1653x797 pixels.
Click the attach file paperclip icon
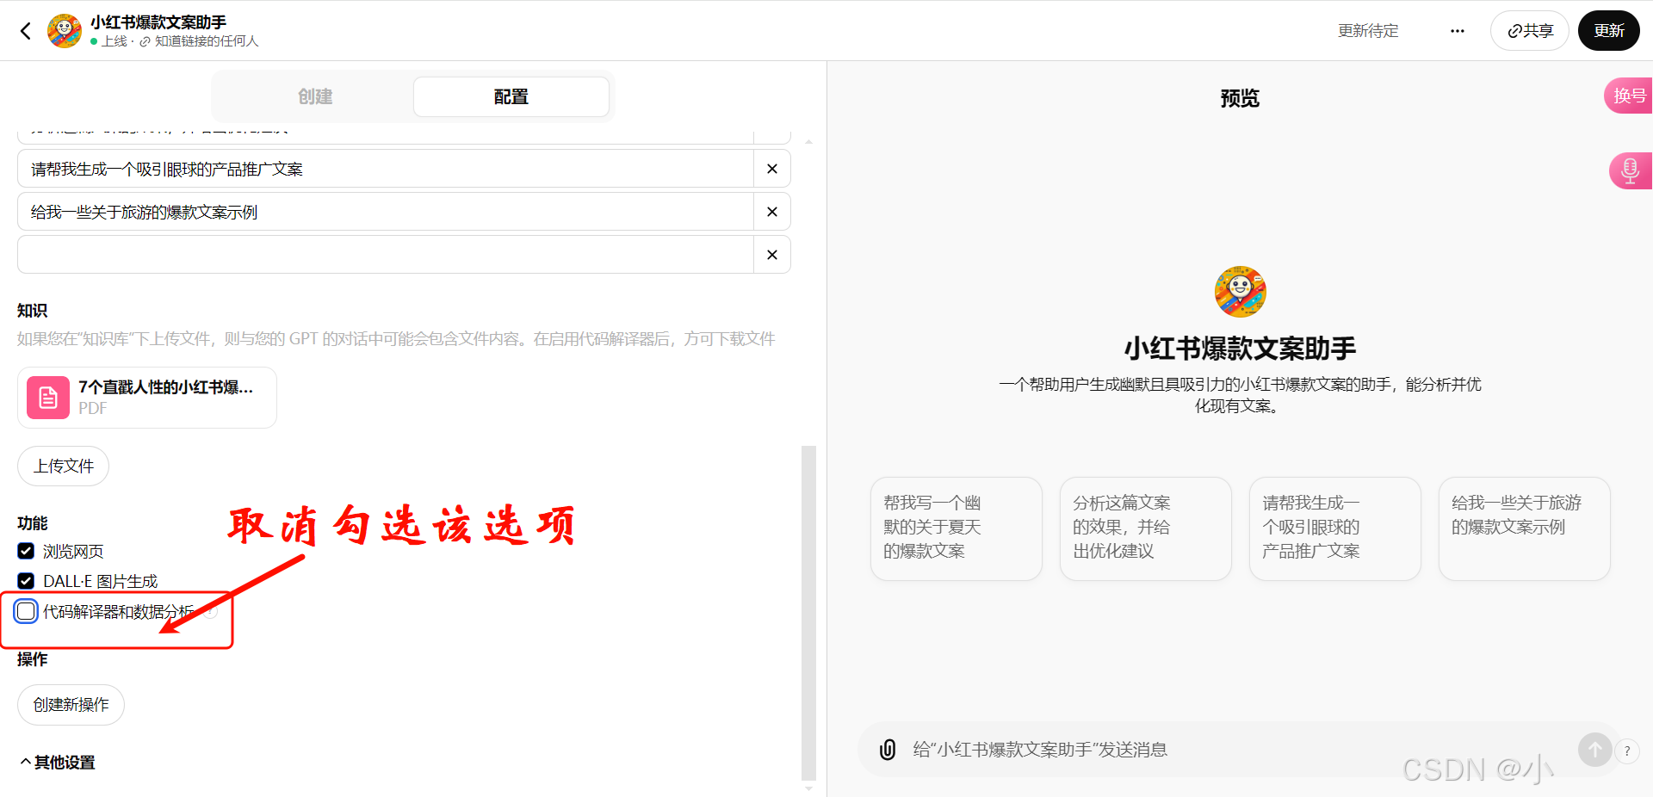pyautogui.click(x=888, y=750)
